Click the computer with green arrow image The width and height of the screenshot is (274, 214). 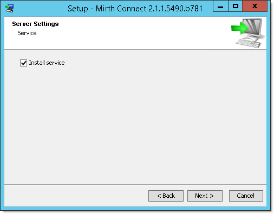[249, 33]
